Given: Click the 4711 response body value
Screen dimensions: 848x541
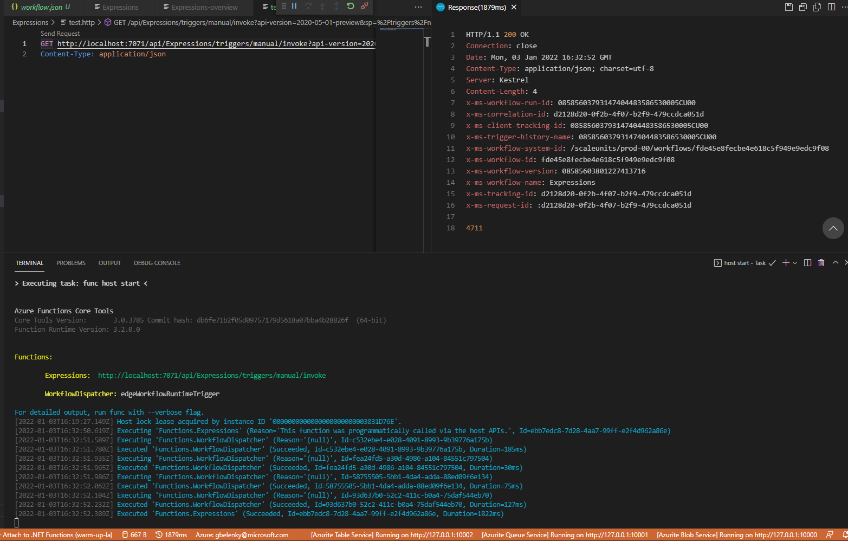Looking at the screenshot, I should tap(474, 228).
